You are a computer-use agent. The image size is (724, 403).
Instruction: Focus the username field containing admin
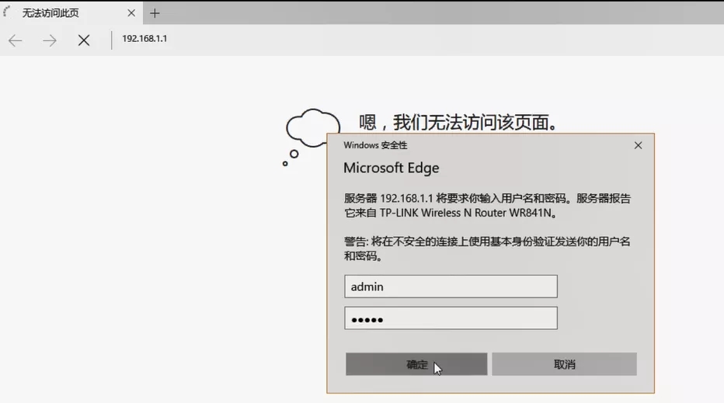[x=451, y=287]
